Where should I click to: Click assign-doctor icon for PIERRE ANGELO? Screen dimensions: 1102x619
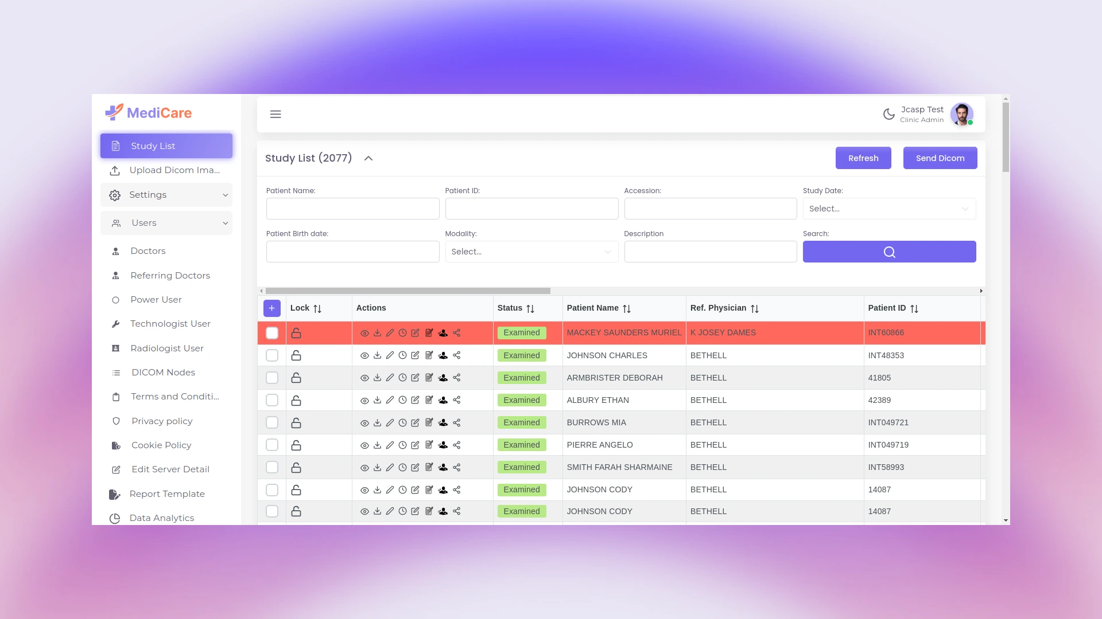point(443,445)
